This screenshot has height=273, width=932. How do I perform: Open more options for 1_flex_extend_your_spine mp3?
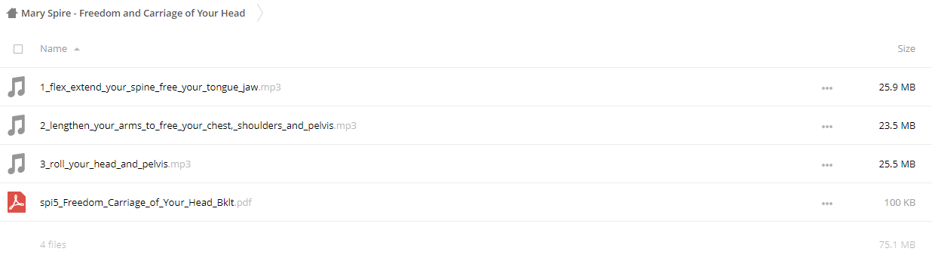click(x=827, y=88)
